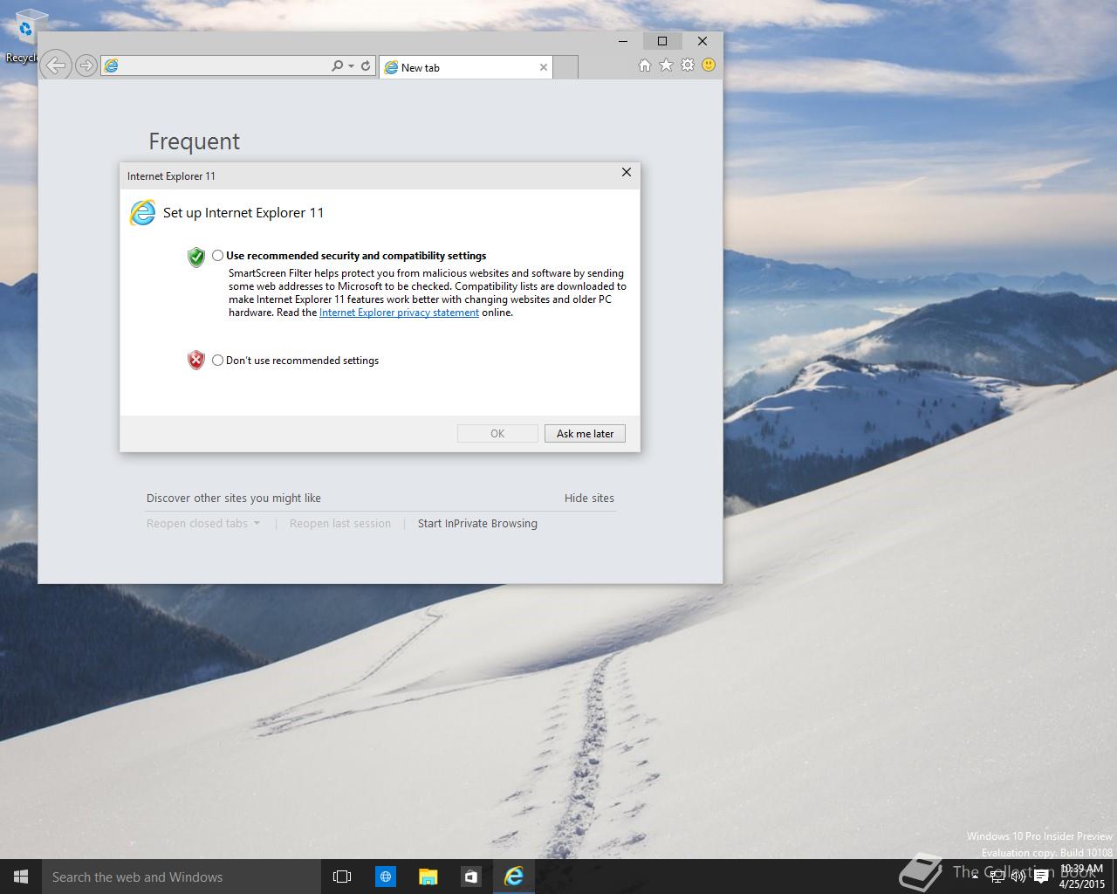
Task: Click the search magnifier in the address bar
Action: [337, 65]
